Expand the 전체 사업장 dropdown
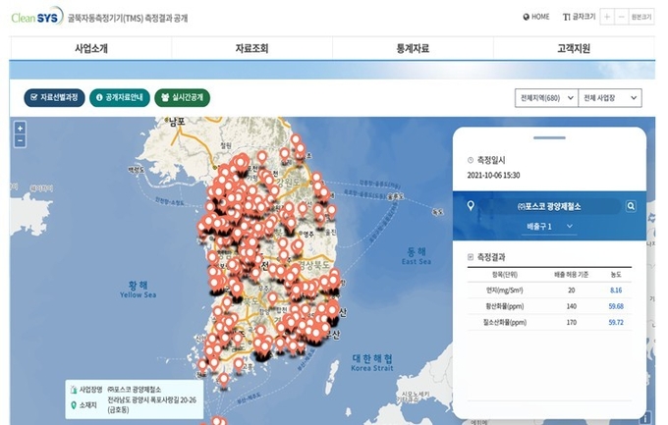668x425 pixels. 610,98
